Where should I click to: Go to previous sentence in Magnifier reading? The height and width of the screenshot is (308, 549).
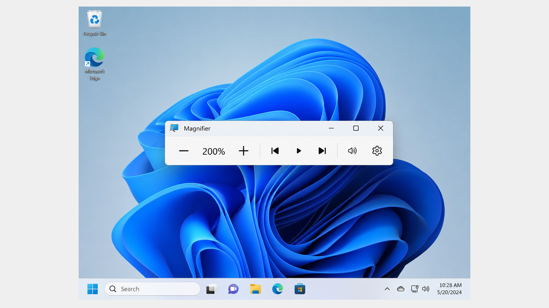[275, 151]
